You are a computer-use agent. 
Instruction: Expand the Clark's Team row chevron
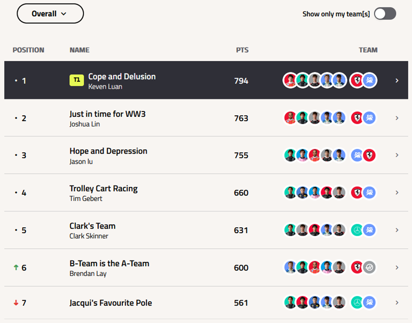tap(397, 230)
